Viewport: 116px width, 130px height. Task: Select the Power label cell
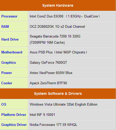tap(14, 73)
